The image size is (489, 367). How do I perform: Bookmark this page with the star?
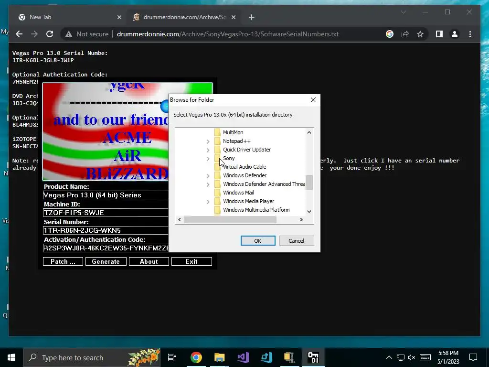click(x=420, y=34)
